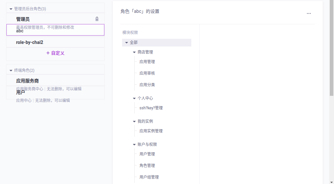Screen dimensions: 334x184
Task: Collapse the 我的实例 tree branch
Action: click(134, 121)
